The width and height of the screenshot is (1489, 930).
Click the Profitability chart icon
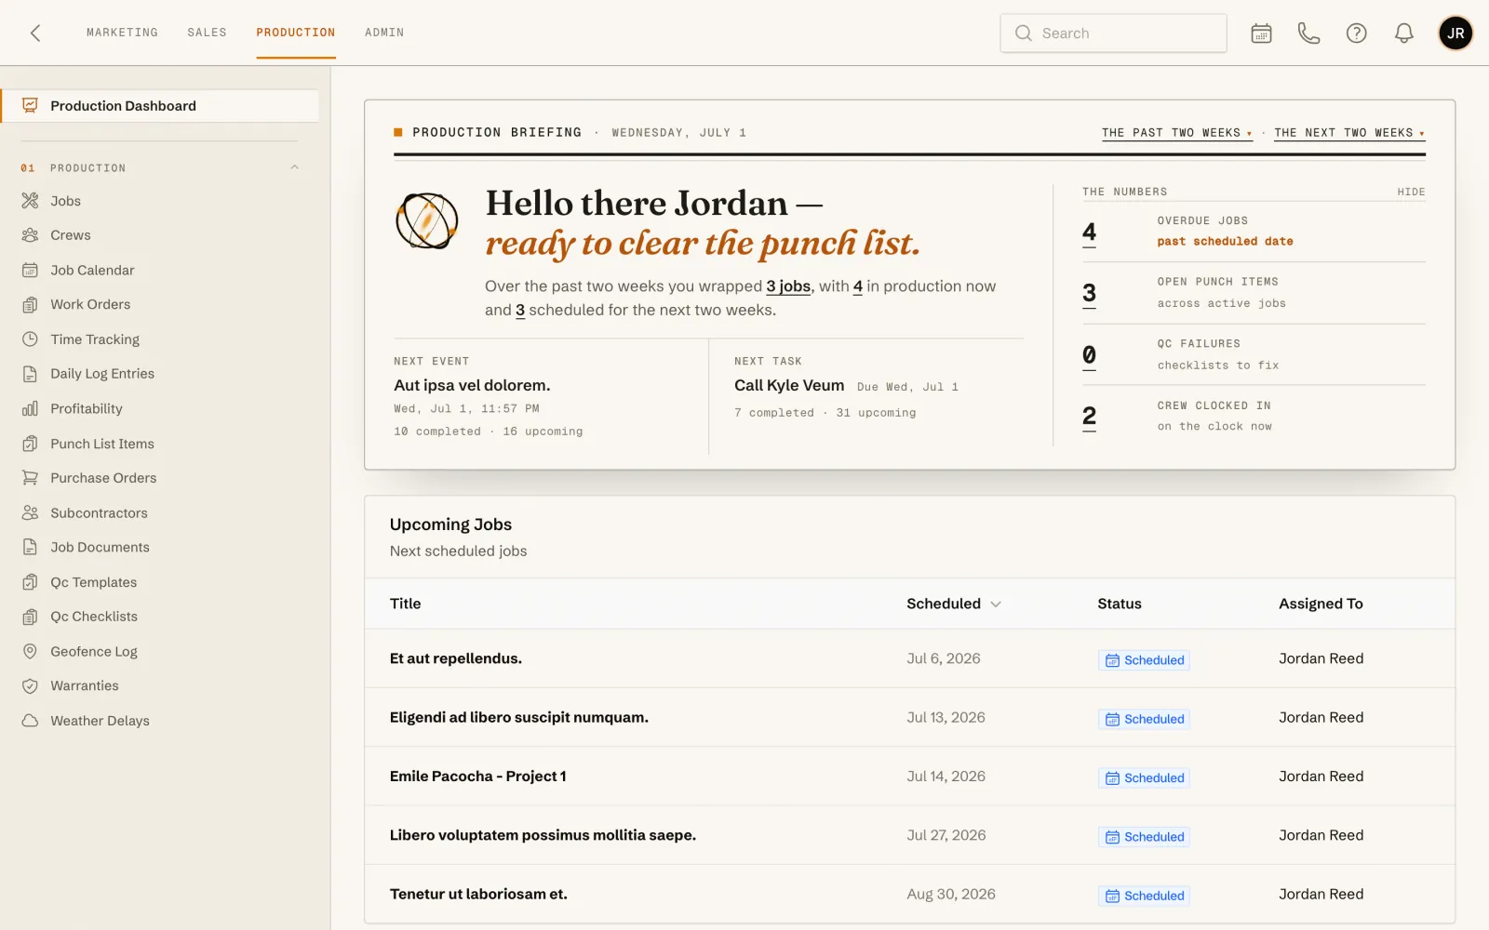pyautogui.click(x=30, y=408)
